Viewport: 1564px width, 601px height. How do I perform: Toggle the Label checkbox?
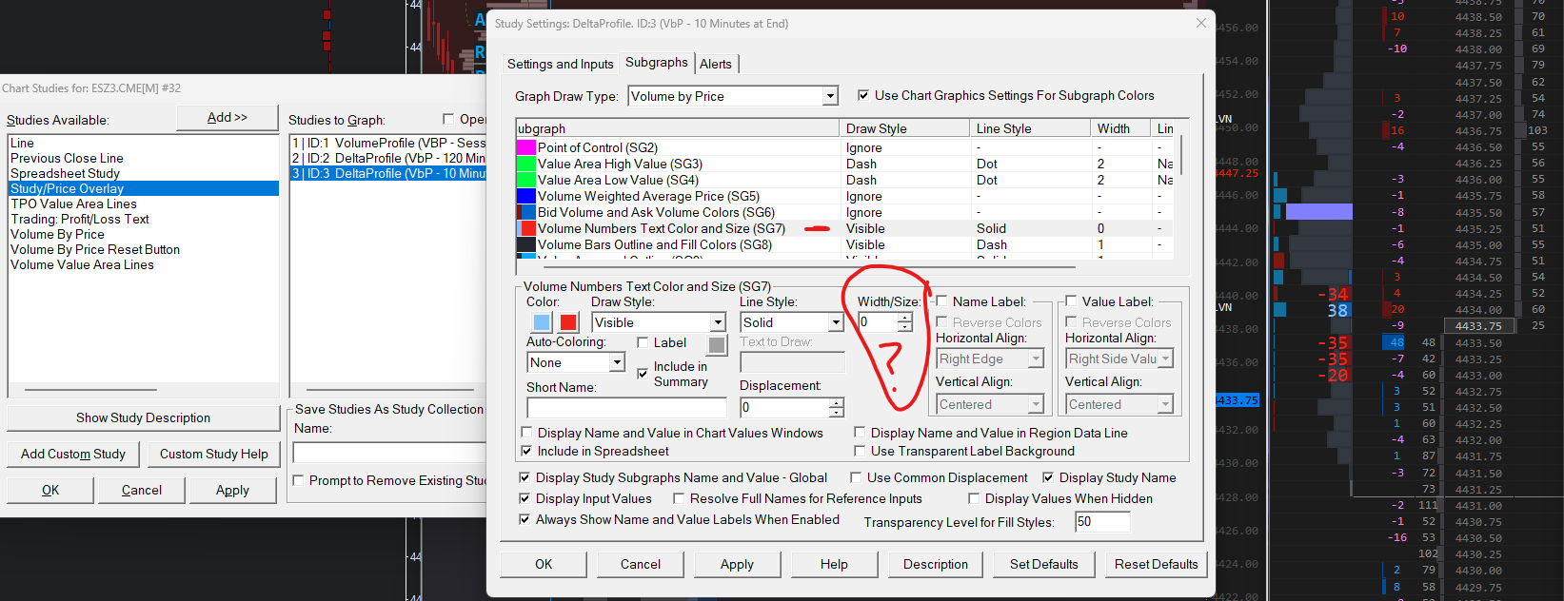coord(643,342)
